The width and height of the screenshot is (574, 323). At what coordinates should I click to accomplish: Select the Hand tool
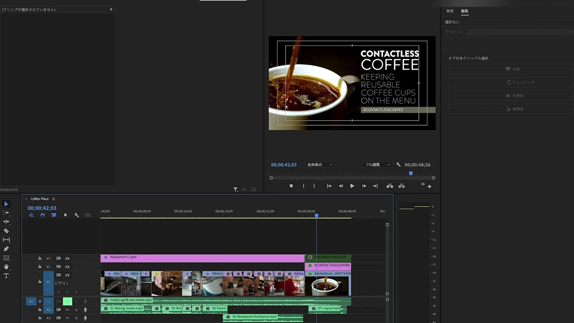click(6, 267)
